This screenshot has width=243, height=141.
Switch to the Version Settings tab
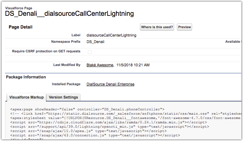63,97
